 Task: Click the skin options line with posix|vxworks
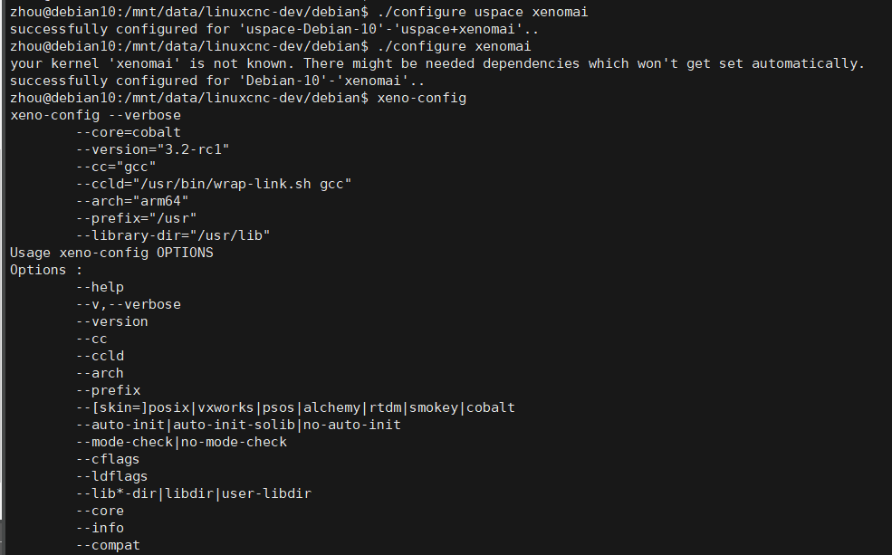[x=296, y=407]
